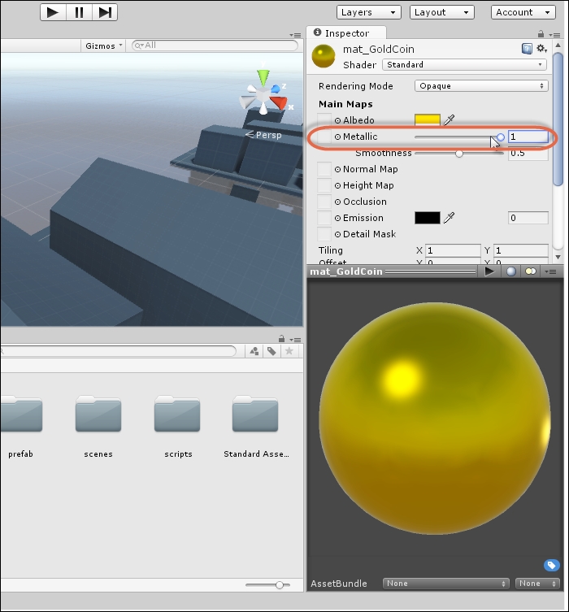Click the Height Map texture slot

[324, 185]
